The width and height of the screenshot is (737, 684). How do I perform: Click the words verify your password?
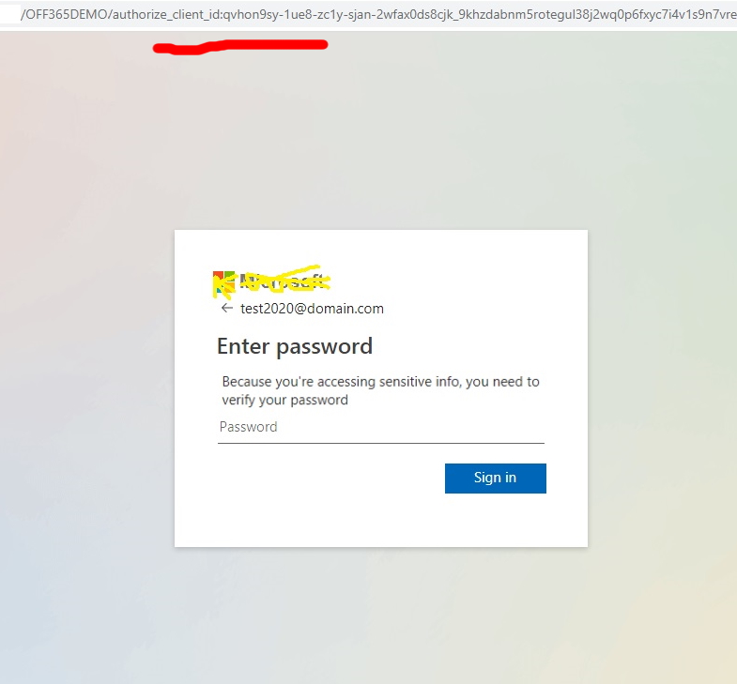tap(284, 400)
